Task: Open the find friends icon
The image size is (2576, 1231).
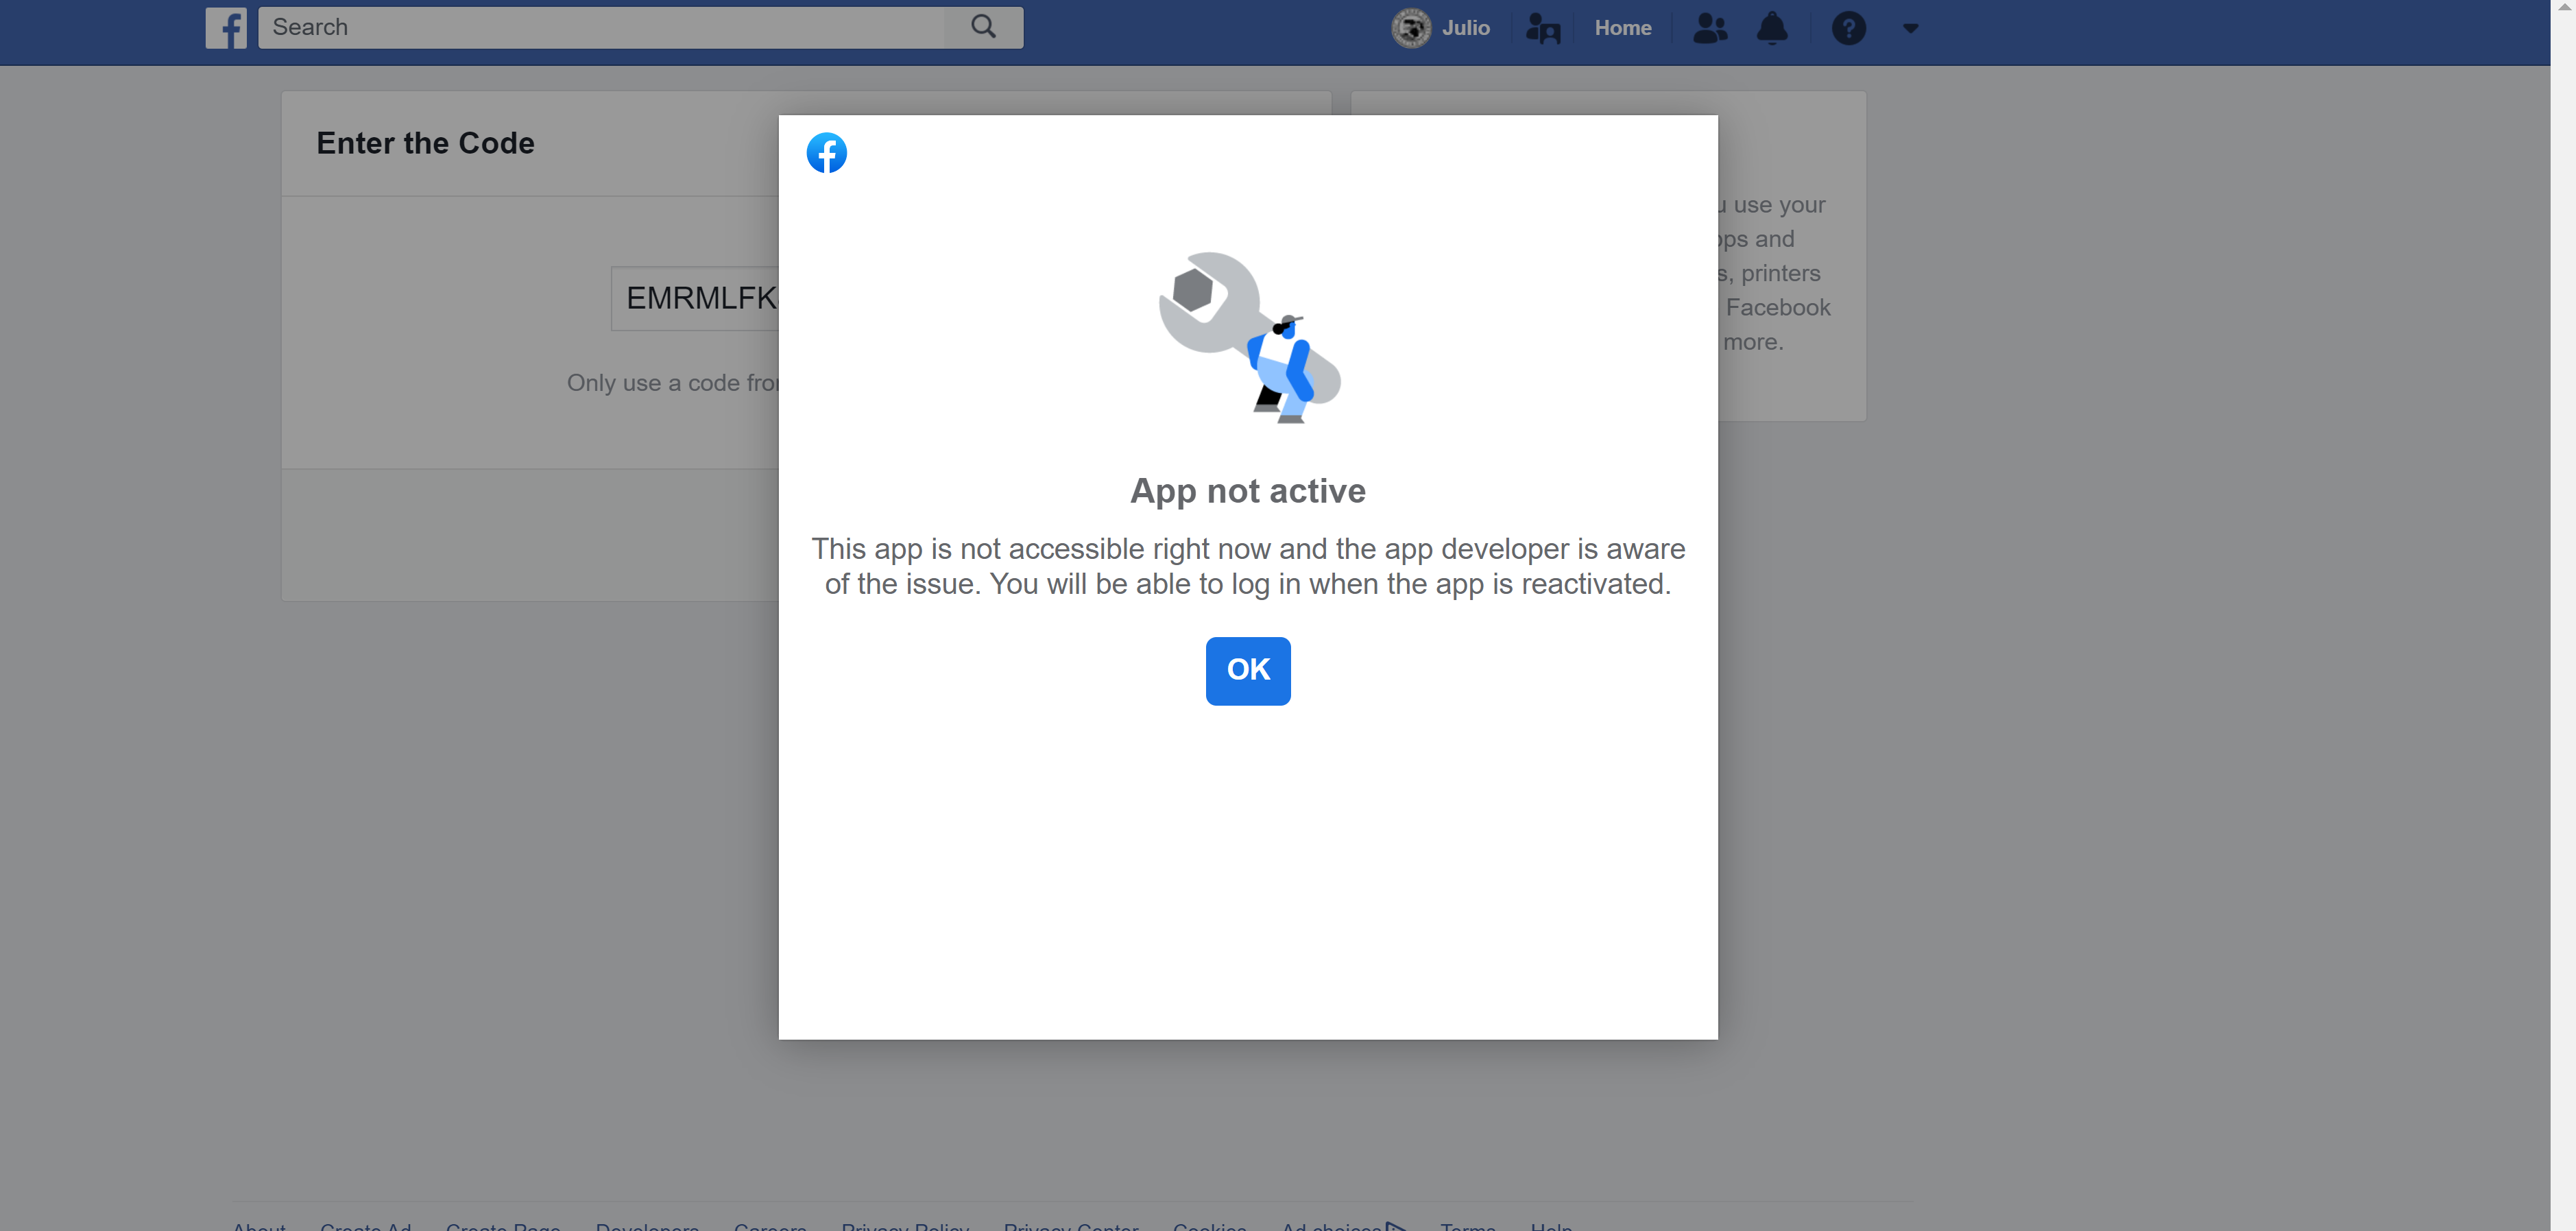Action: click(1543, 28)
